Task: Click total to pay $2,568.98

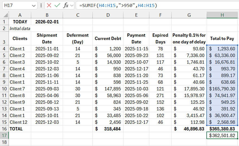Action: pos(222,122)
